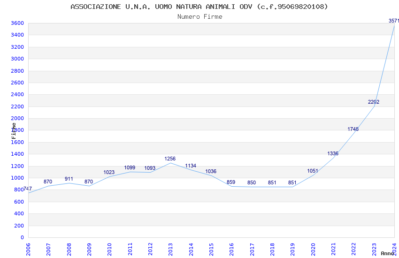This screenshot has width=399, height=258.
Task: Click data label 1134 for 2014
Action: tap(191, 166)
